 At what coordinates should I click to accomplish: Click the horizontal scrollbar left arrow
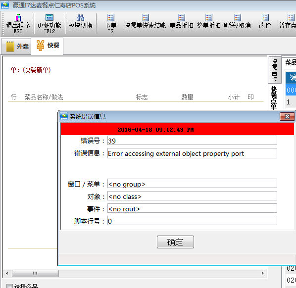(7, 273)
